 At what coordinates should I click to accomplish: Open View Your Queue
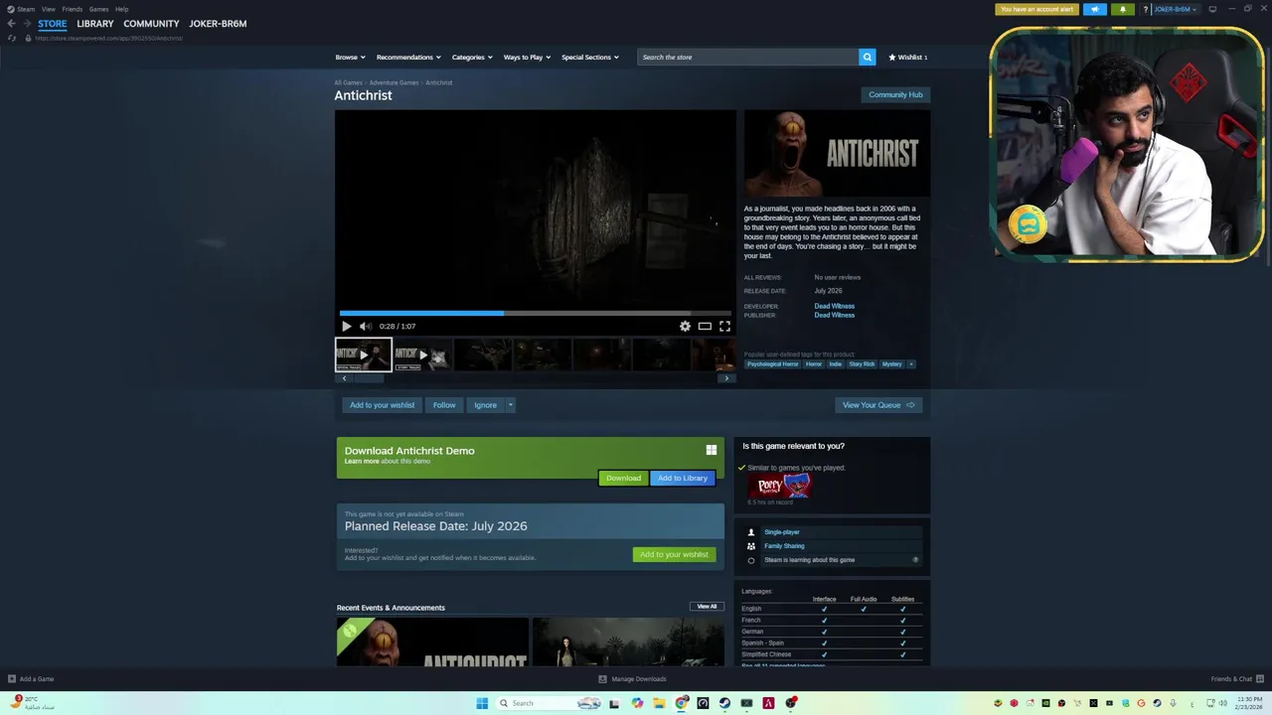pyautogui.click(x=878, y=405)
